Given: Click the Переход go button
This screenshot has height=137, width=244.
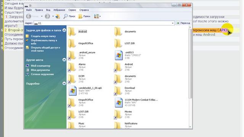Looking at the screenshot, I should (183, 23).
